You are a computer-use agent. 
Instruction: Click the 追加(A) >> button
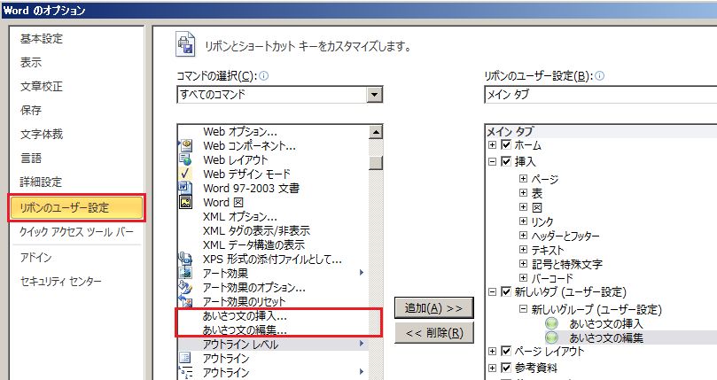(433, 307)
